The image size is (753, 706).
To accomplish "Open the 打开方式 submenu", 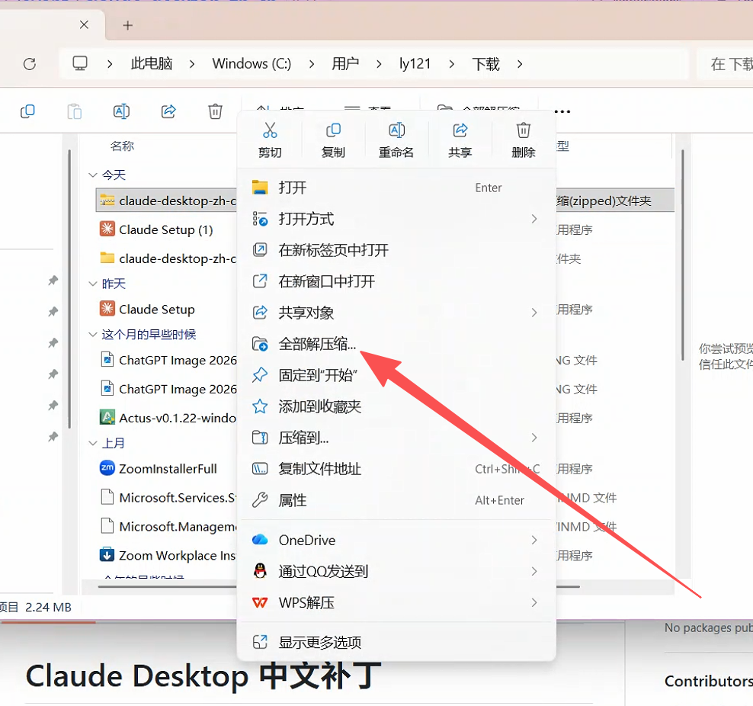I will (x=396, y=219).
